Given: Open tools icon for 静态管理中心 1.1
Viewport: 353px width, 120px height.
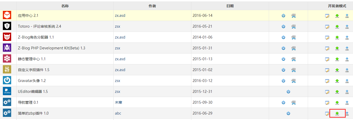Looking at the screenshot, I should coord(293,59).
